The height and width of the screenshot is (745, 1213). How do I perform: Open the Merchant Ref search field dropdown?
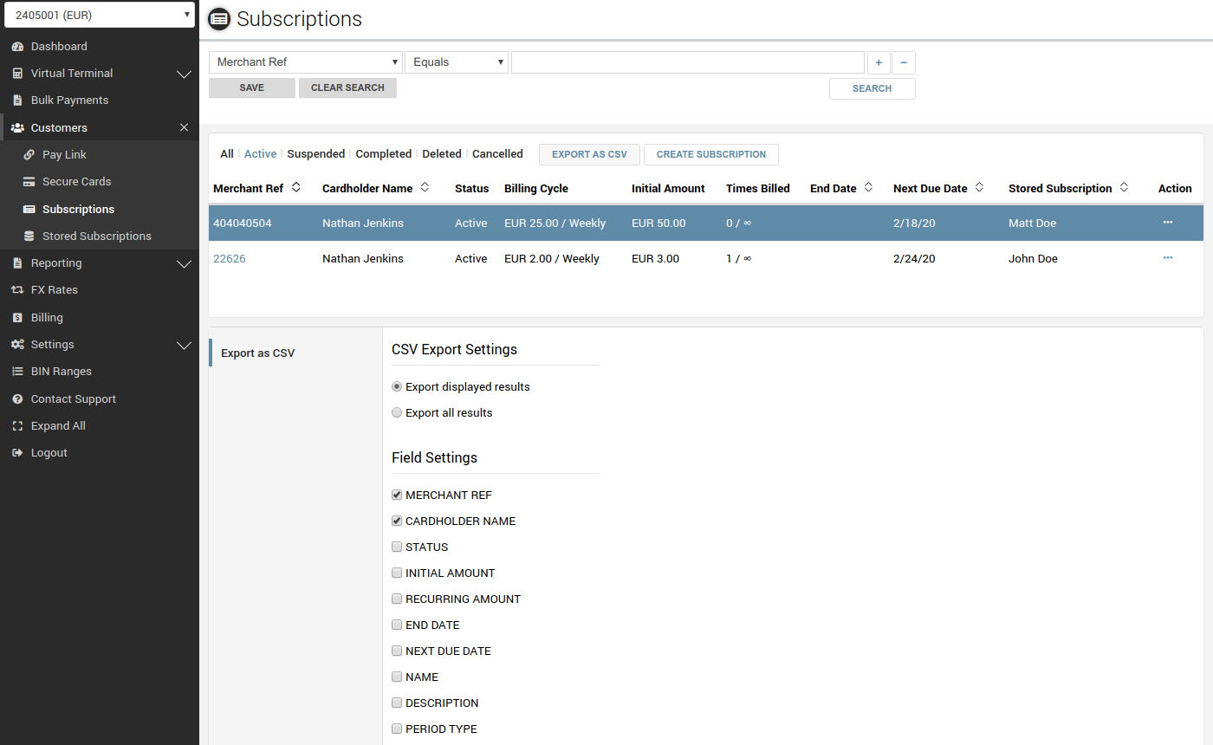[306, 62]
